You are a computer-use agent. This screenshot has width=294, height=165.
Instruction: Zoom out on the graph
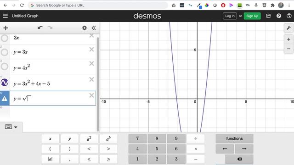(288, 49)
